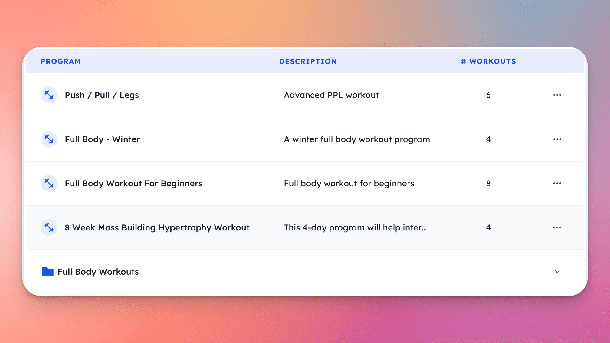Viewport: 610px width, 343px height.
Task: Select the Full Body Workouts folder item
Action: click(x=98, y=271)
